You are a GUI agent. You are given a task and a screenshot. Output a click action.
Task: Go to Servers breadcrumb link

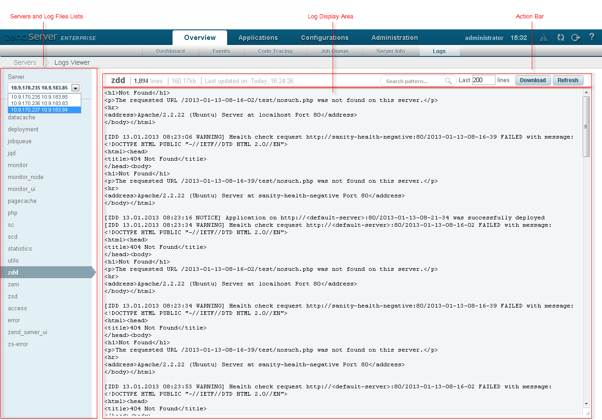[x=25, y=62]
